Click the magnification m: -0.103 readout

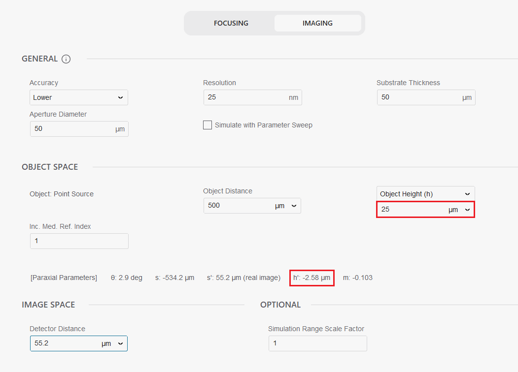pyautogui.click(x=358, y=278)
